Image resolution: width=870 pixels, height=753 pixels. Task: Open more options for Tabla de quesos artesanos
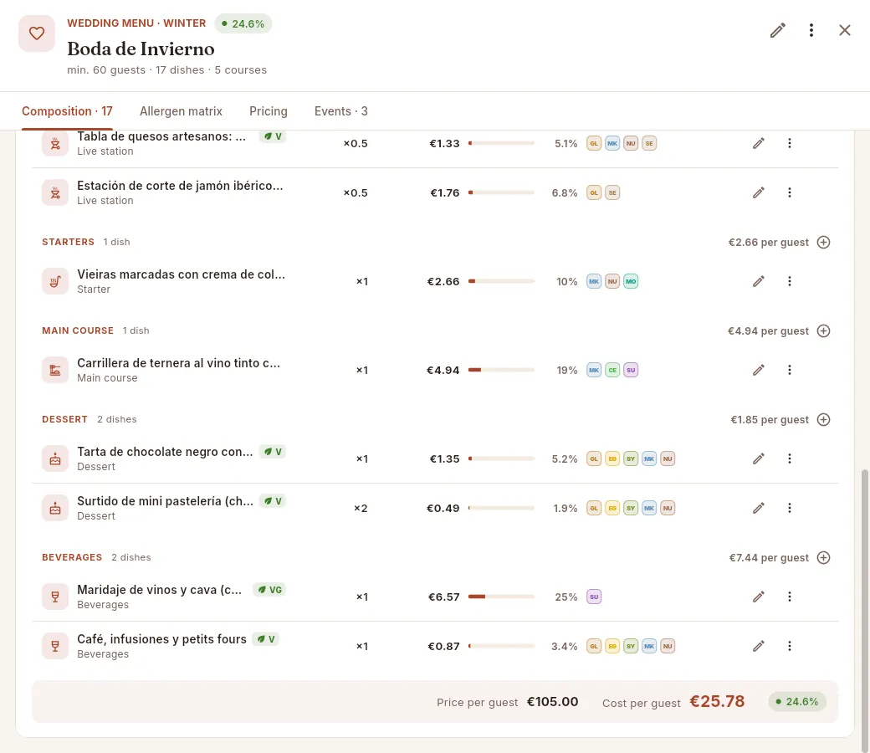[x=790, y=143]
